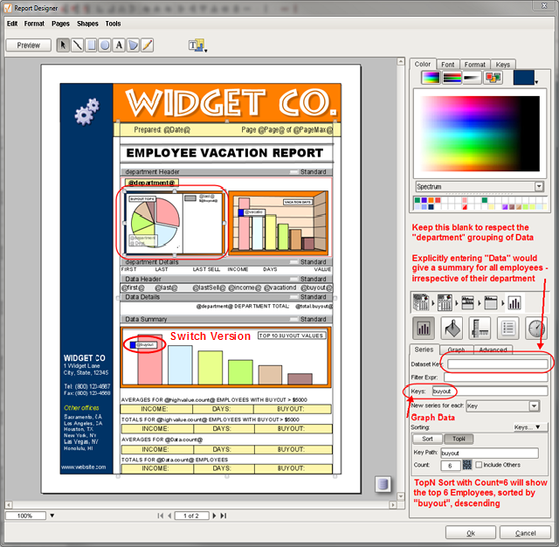Select the Polygon shape tool
This screenshot has width=559, height=547.
pyautogui.click(x=133, y=45)
